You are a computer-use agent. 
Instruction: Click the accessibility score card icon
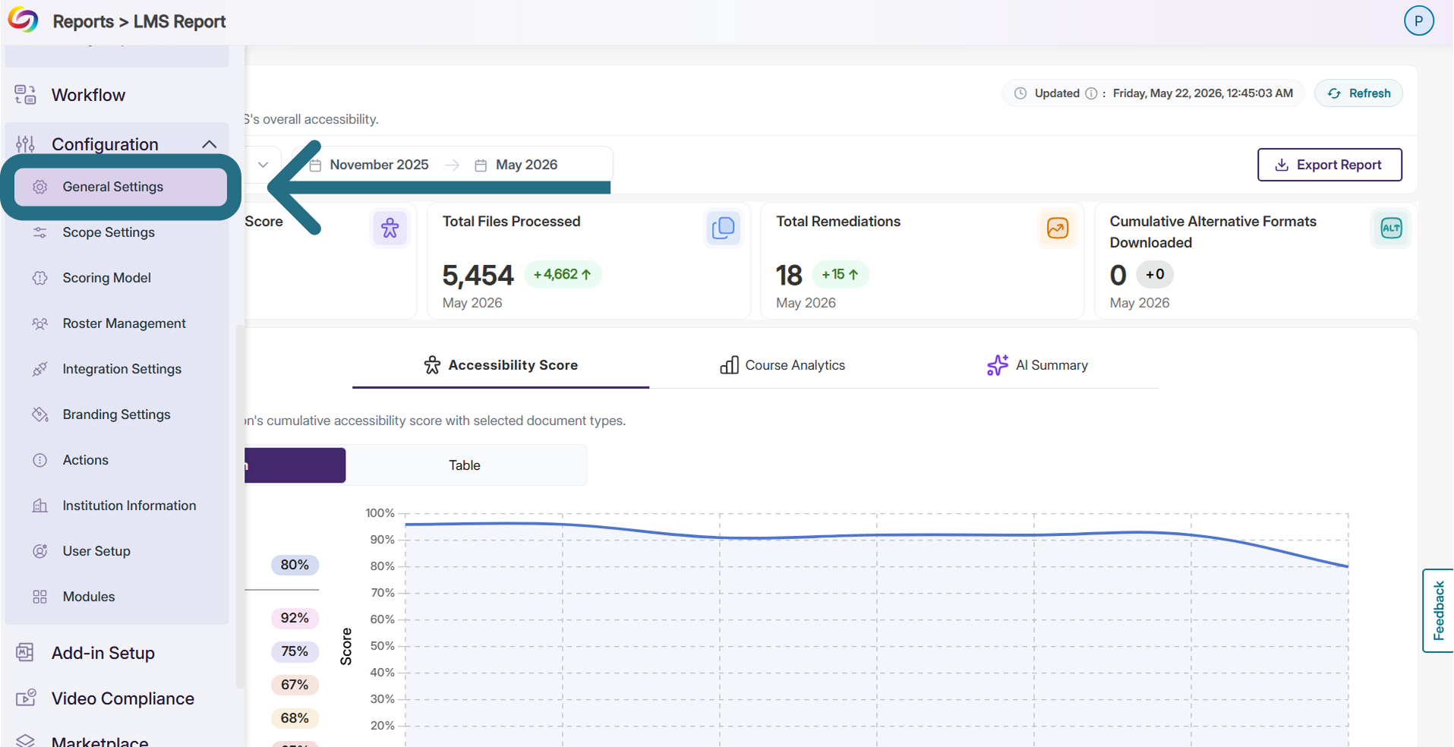coord(390,228)
